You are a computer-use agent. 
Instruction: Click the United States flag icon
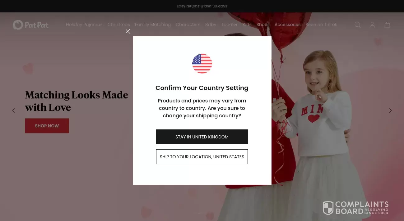202,64
